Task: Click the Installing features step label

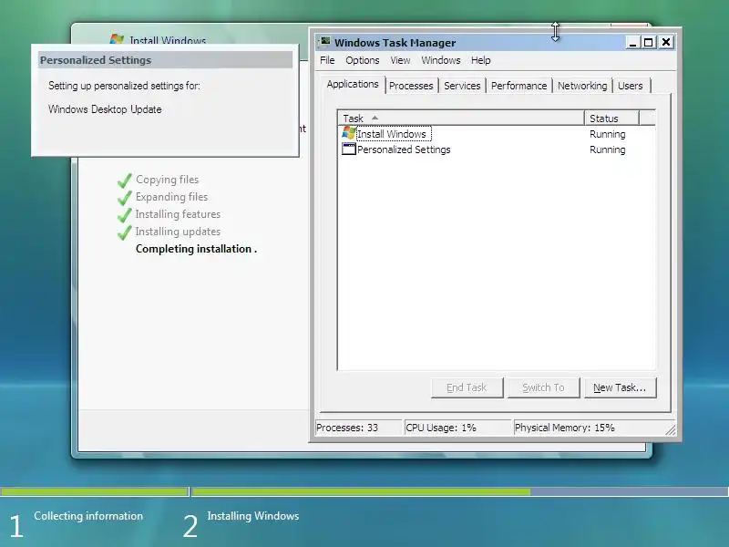Action: tap(178, 214)
